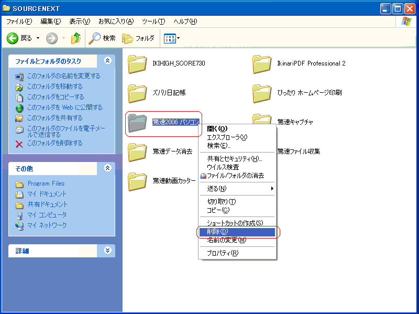Select the 驚速2006 パソコン folder icon
Viewport: 419px width, 314px height.
137,123
